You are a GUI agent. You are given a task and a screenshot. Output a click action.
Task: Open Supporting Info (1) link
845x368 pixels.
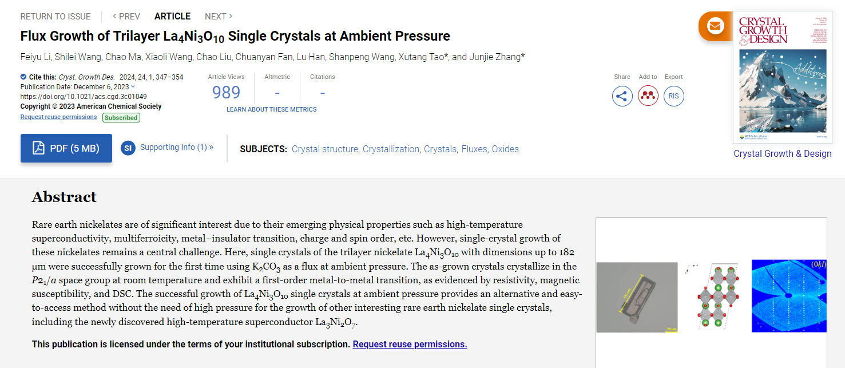(176, 147)
